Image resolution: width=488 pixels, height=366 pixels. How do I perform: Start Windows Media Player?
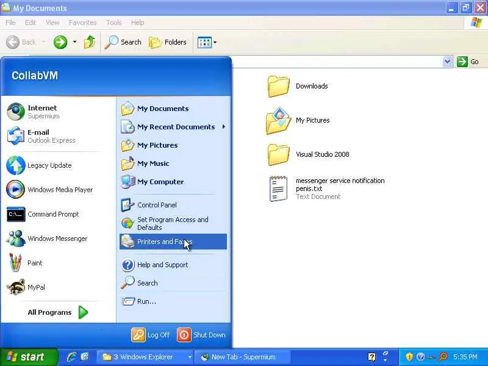coord(57,190)
